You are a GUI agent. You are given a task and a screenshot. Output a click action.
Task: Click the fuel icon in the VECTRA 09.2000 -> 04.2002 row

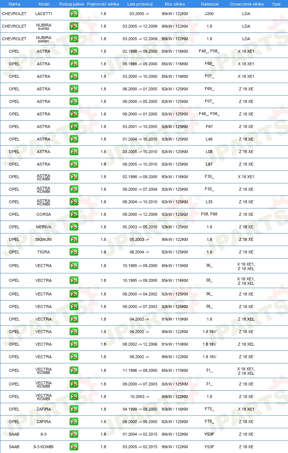74,294
